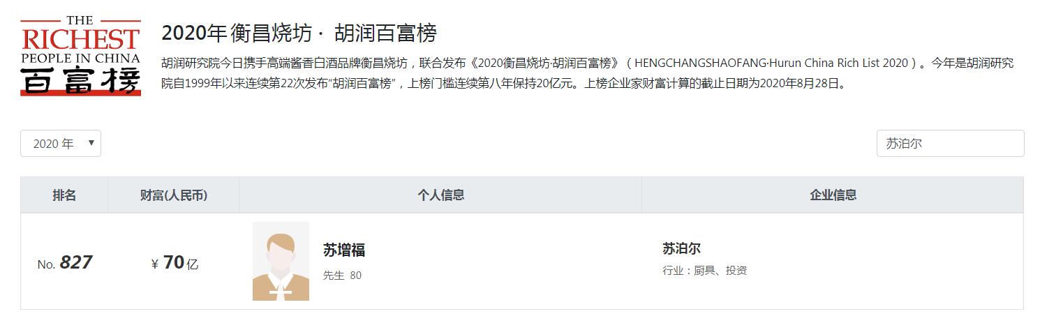Click the avatar portrait of 苏增福
This screenshot has width=1040, height=316.
(281, 262)
